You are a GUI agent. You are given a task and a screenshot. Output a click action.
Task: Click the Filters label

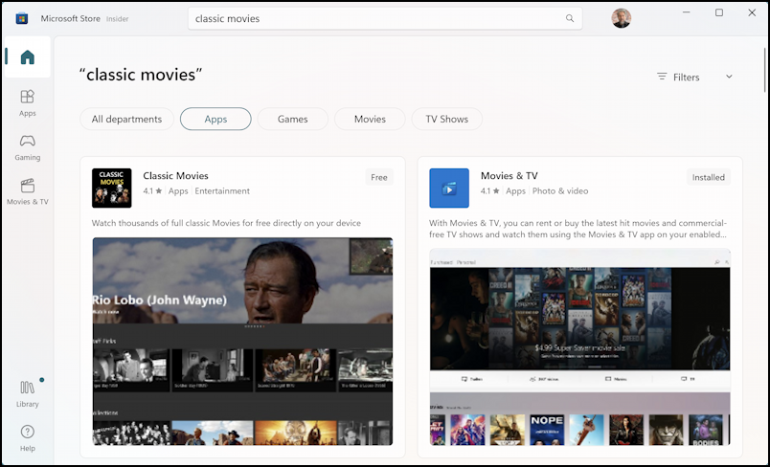(686, 77)
